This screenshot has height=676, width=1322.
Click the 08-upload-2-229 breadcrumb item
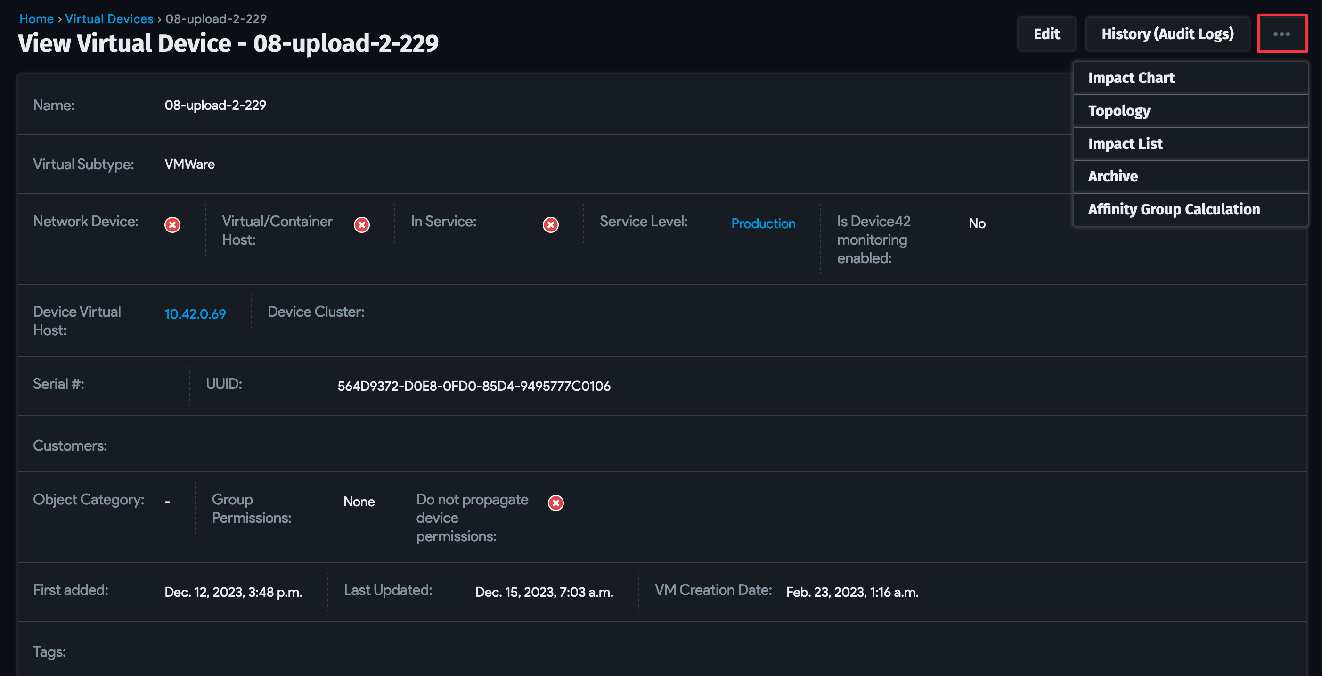217,18
